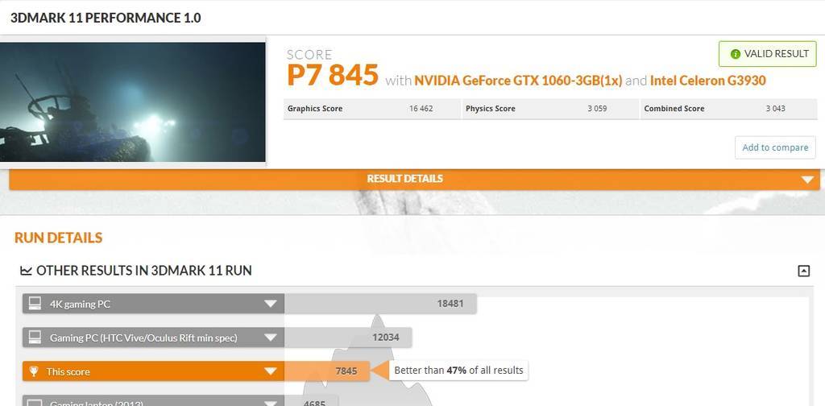Open the Intel Celeron G3930 link
This screenshot has width=825, height=406.
point(707,81)
